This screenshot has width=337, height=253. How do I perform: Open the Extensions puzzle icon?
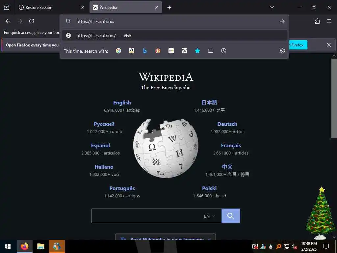[317, 21]
